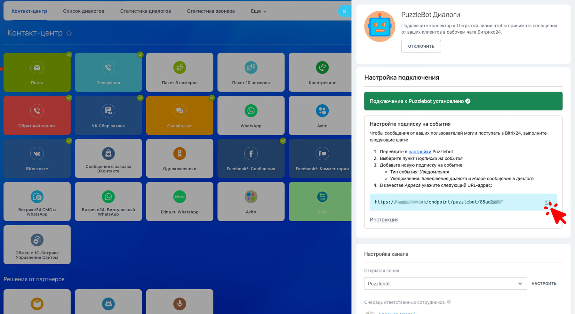This screenshot has width=575, height=314.
Task: Expand the Открытая линия Puzzlebot dropdown
Action: coord(445,284)
